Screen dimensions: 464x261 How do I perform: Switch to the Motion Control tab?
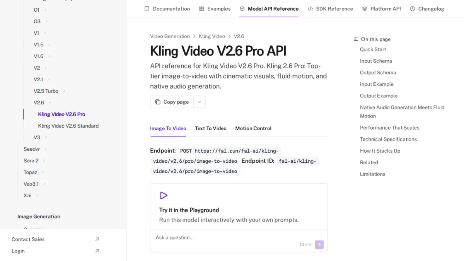click(253, 128)
